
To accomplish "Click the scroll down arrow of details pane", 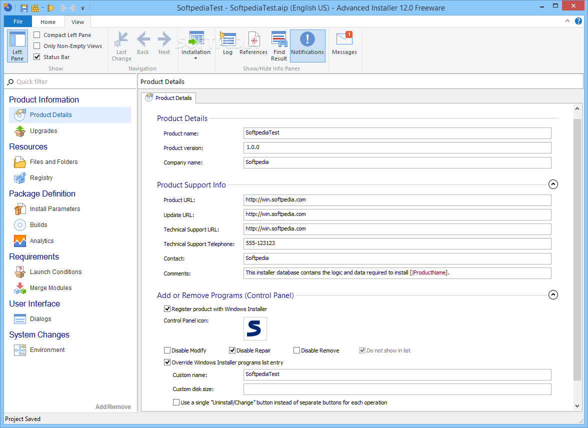I will [x=577, y=406].
